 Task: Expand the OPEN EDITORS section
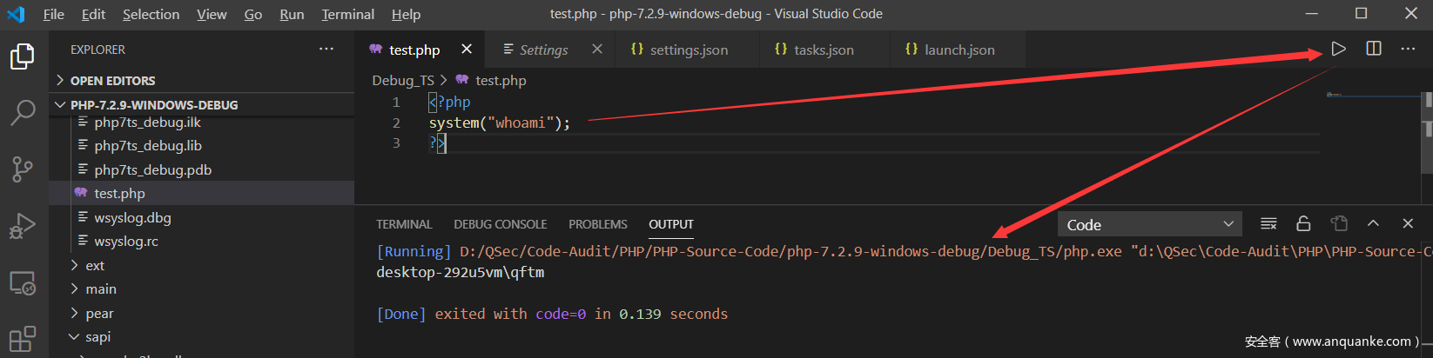click(x=112, y=81)
